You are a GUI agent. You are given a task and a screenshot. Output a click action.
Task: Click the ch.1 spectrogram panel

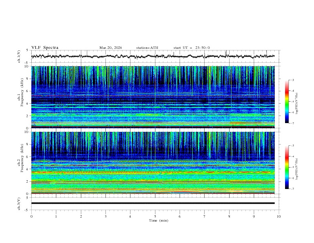pos(153,97)
